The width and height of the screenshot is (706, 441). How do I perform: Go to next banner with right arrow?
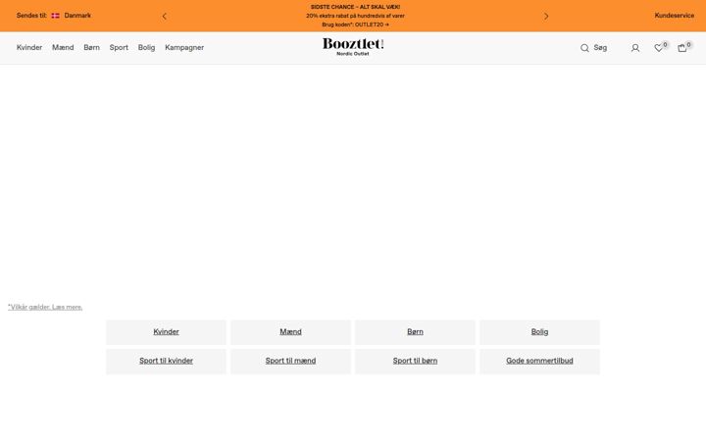[x=546, y=17]
